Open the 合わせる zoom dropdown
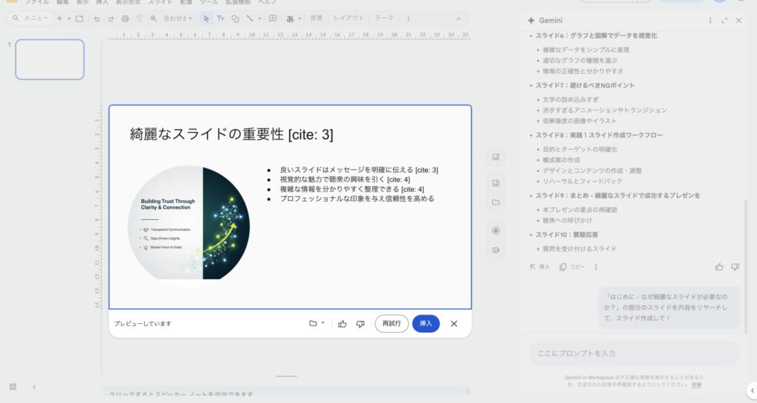The image size is (757, 403). (177, 18)
